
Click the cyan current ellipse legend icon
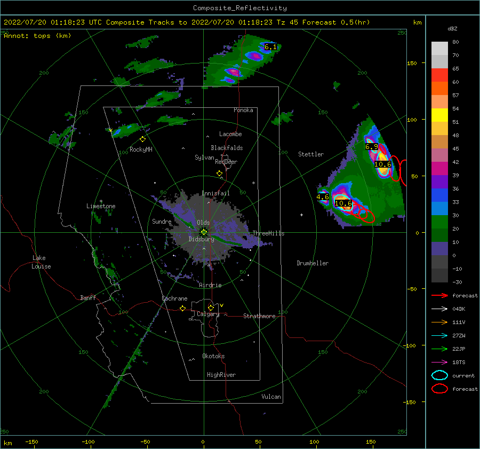click(x=439, y=375)
